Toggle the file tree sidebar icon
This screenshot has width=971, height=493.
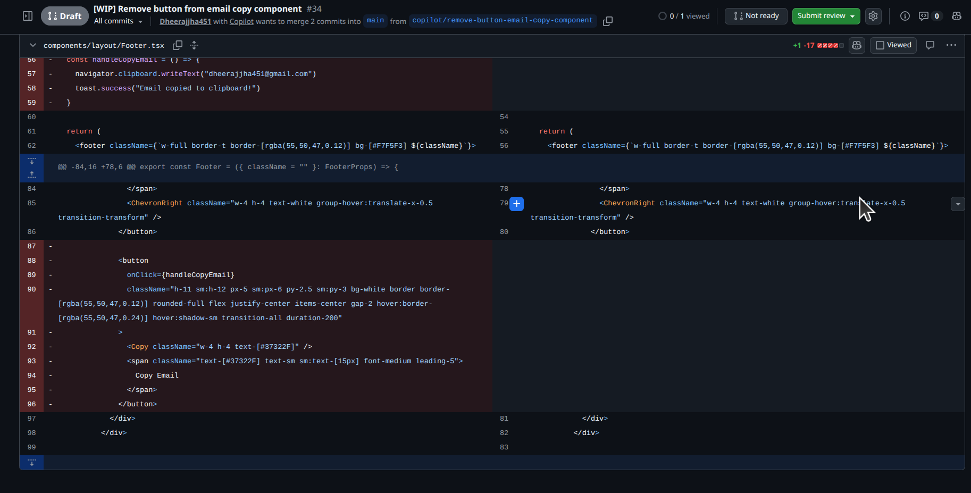click(28, 16)
